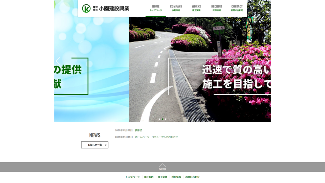Go to the COMPANY menu item
This screenshot has height=183, width=325.
176,8
